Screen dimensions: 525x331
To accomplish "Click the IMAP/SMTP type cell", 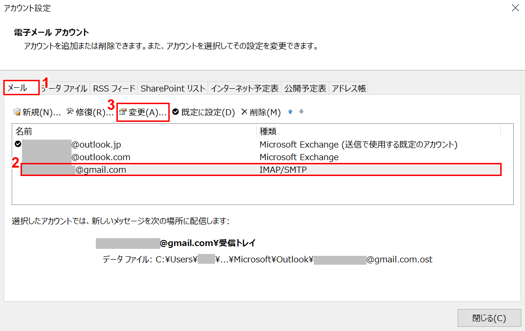I will 283,169.
